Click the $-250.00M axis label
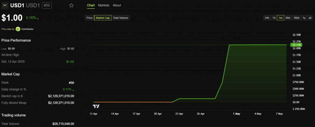Screen dimensions: 315x127 point(298,109)
